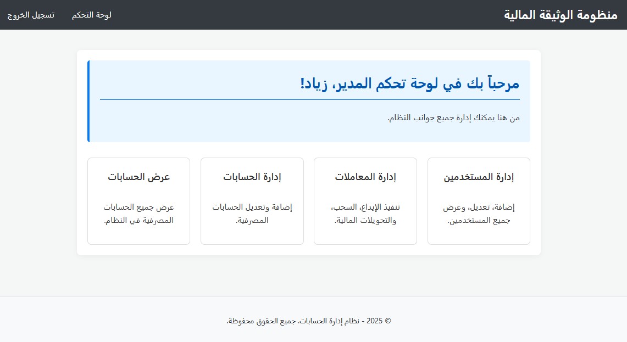This screenshot has width=627, height=342.
Task: Open the "عرض الحسابات" view accounts card
Action: coord(138,201)
